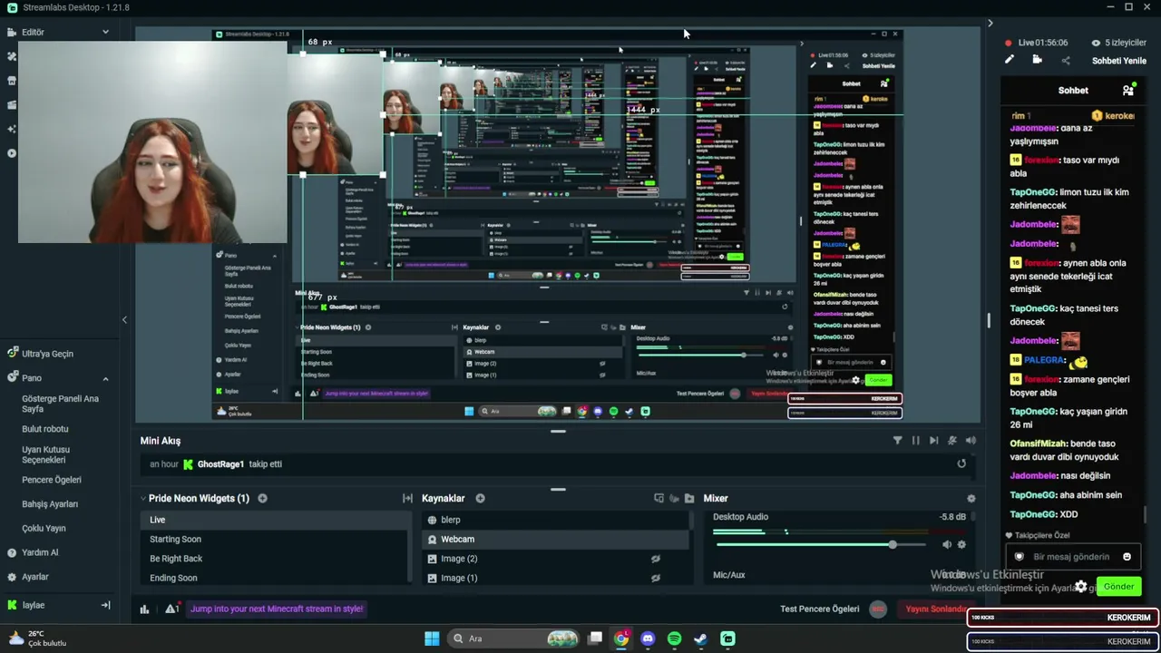The height and width of the screenshot is (653, 1161).
Task: Select the blerp source
Action: coord(555,520)
